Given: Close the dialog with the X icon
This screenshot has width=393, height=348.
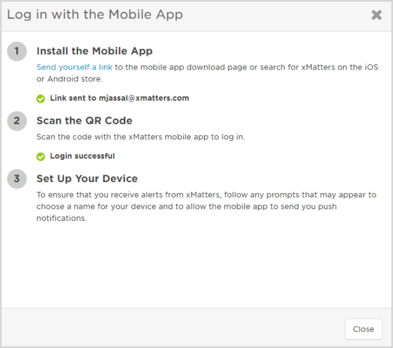Looking at the screenshot, I should 376,15.
